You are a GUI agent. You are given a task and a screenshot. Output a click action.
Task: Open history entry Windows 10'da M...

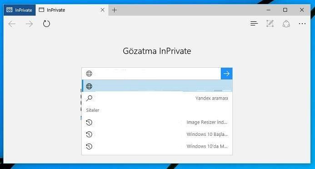pyautogui.click(x=157, y=146)
